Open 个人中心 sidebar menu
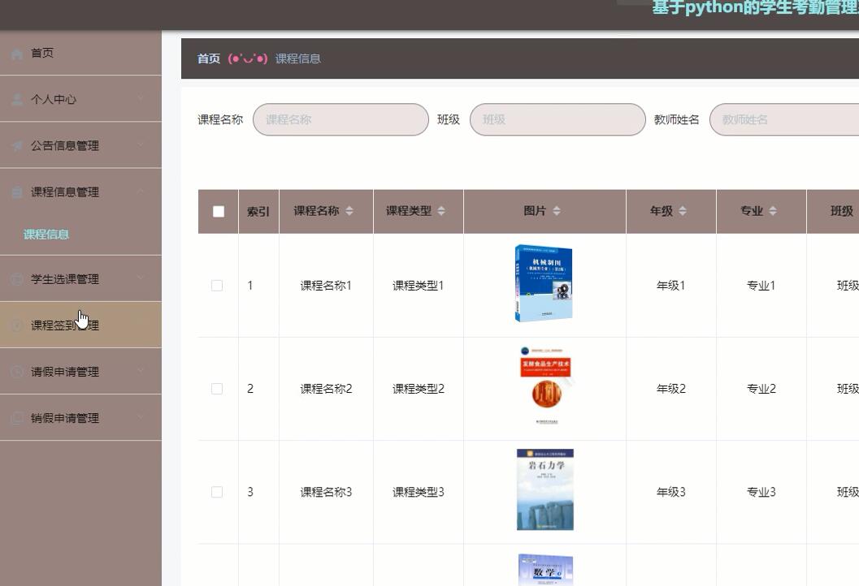The image size is (859, 586). 80,99
